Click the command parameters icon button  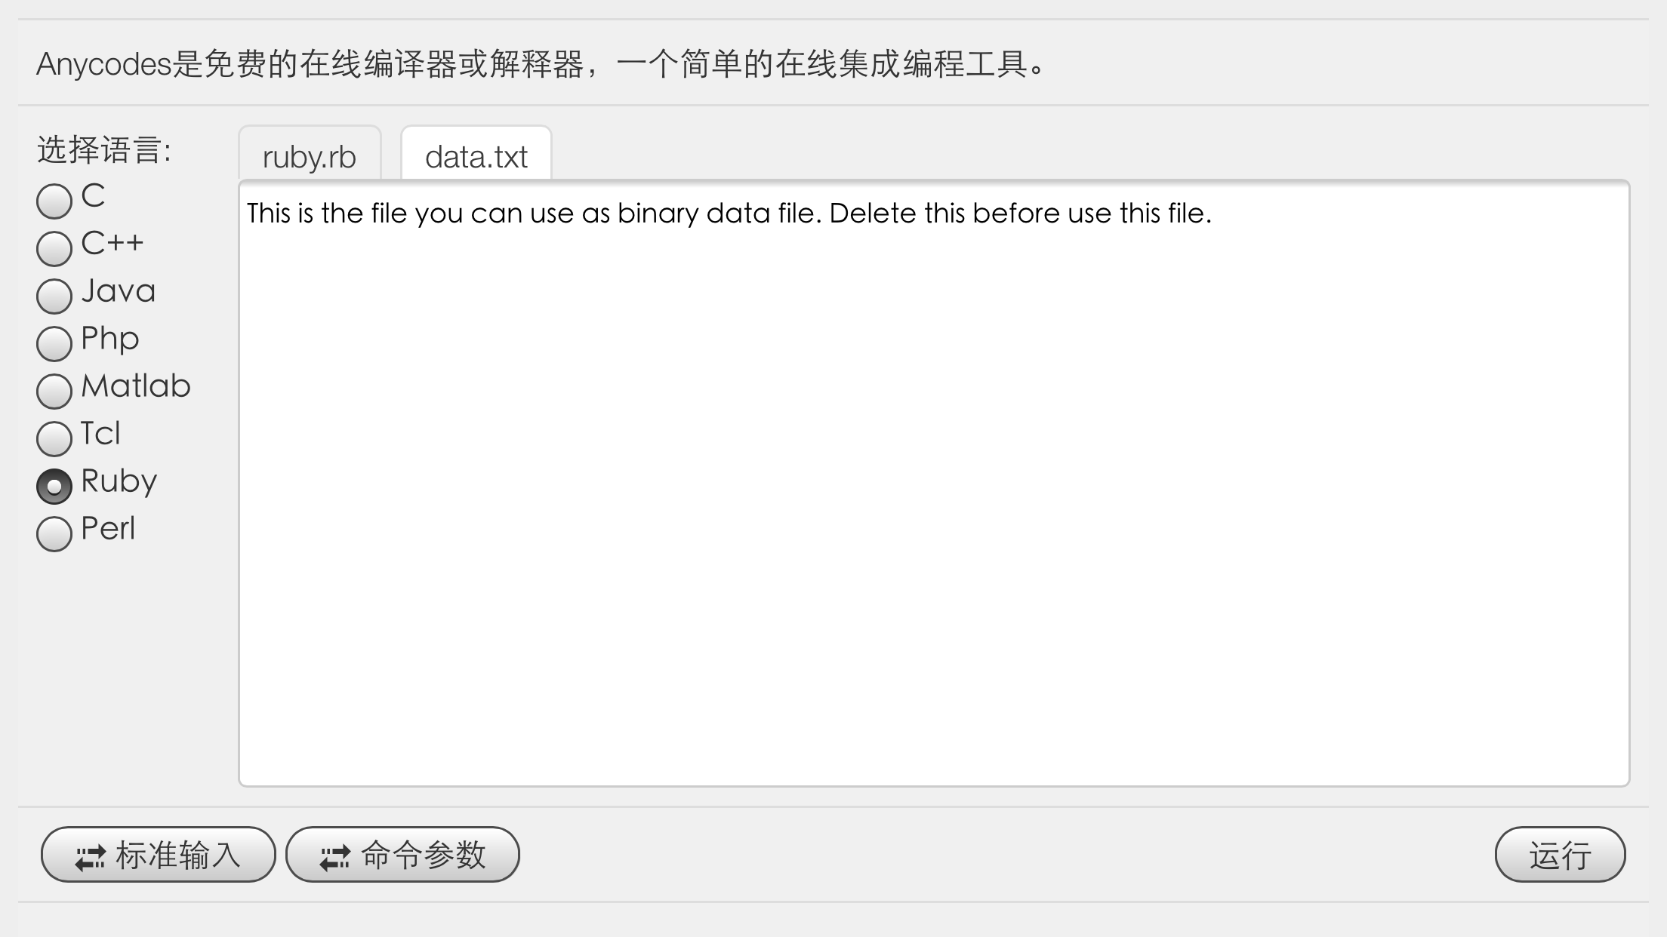click(x=332, y=855)
